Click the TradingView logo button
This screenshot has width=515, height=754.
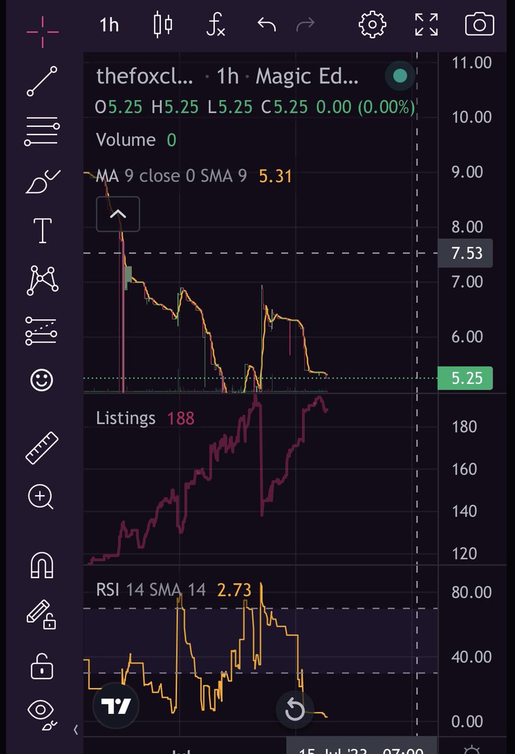(117, 707)
